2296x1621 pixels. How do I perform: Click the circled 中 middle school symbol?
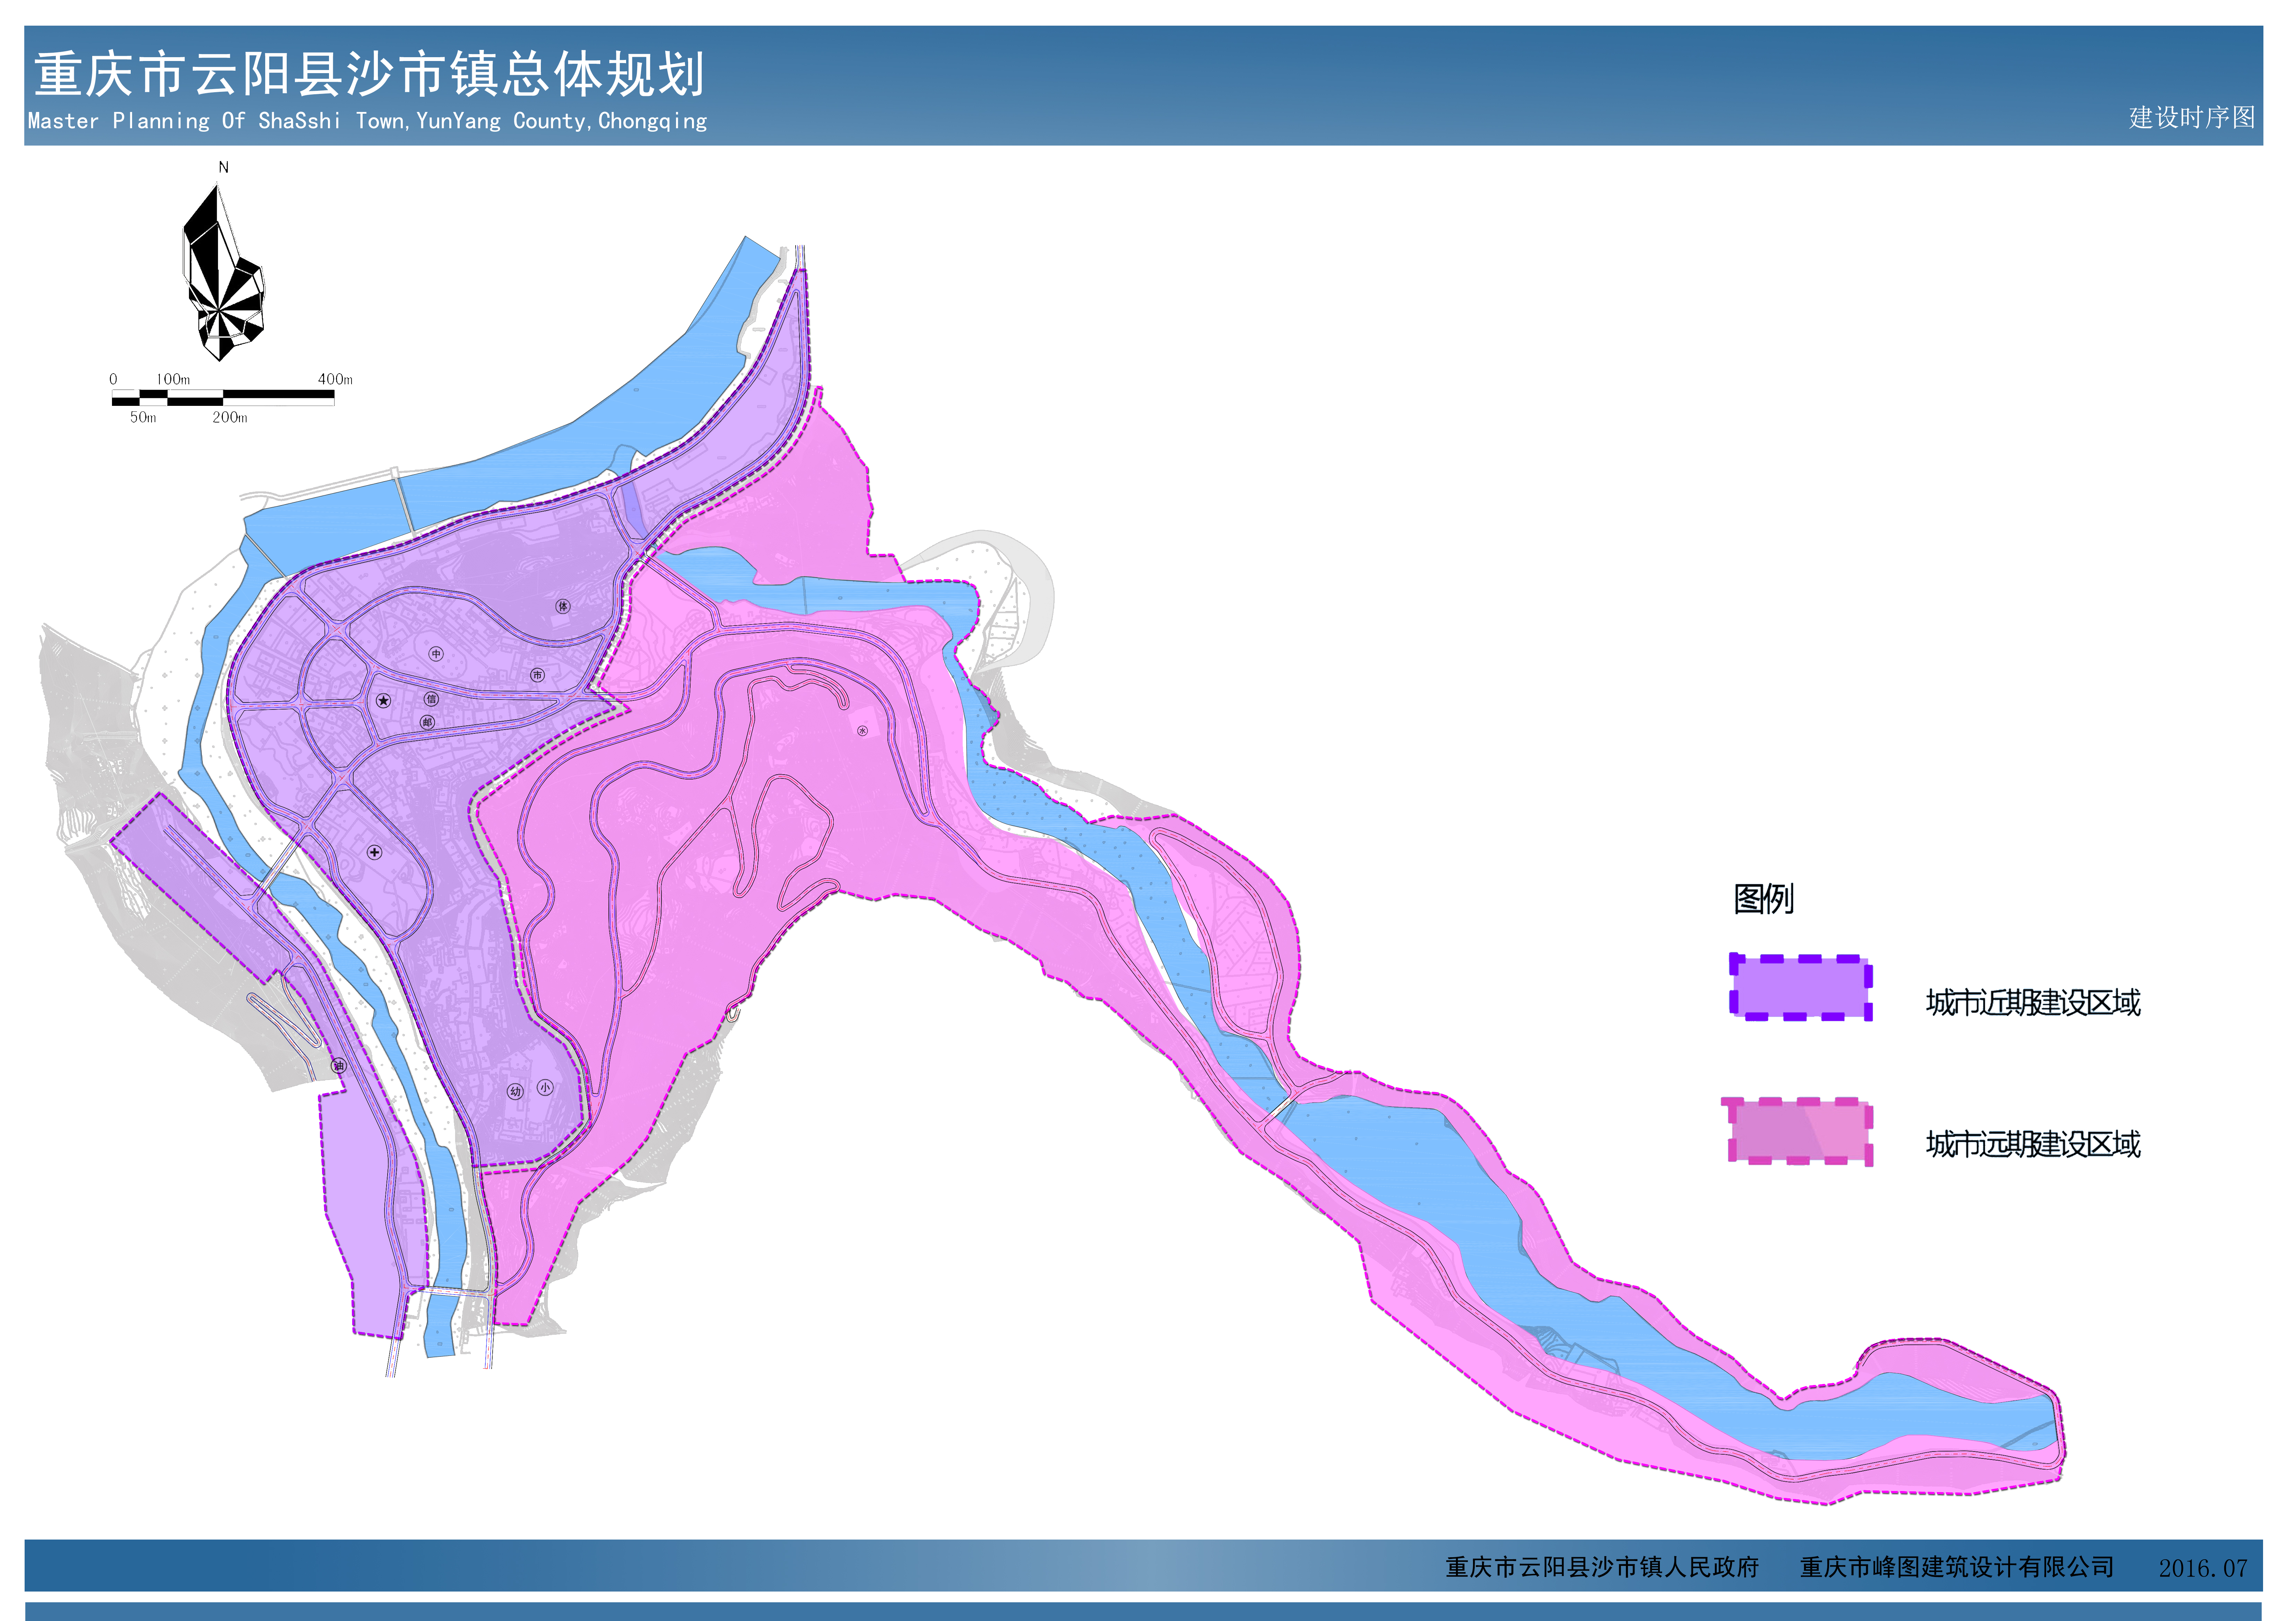point(436,654)
